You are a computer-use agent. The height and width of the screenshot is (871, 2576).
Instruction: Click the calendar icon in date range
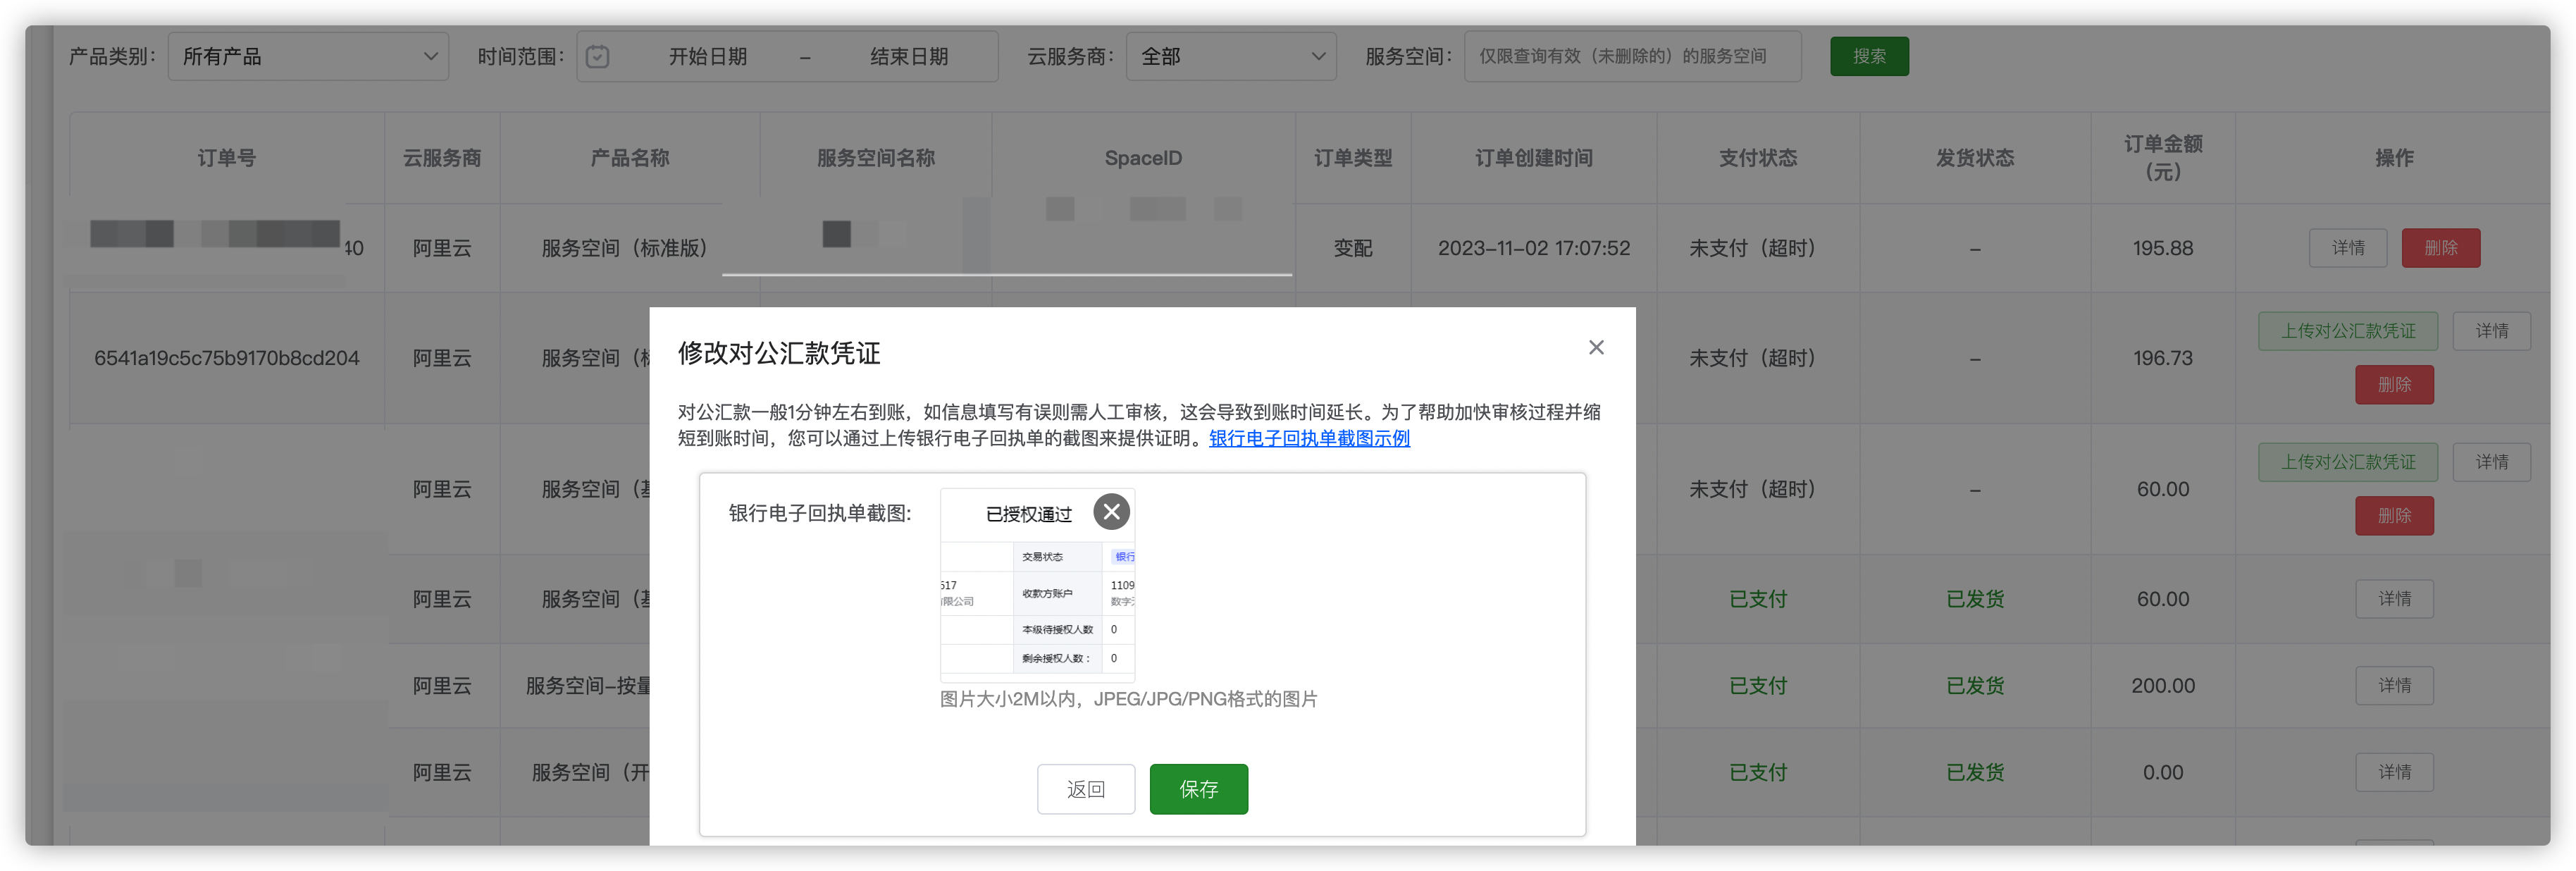tap(597, 57)
